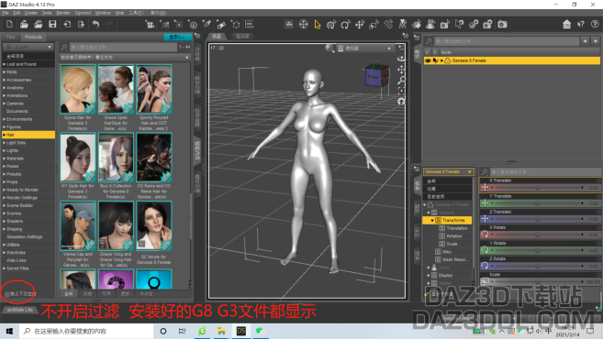Click the taskbar search box

[86, 331]
